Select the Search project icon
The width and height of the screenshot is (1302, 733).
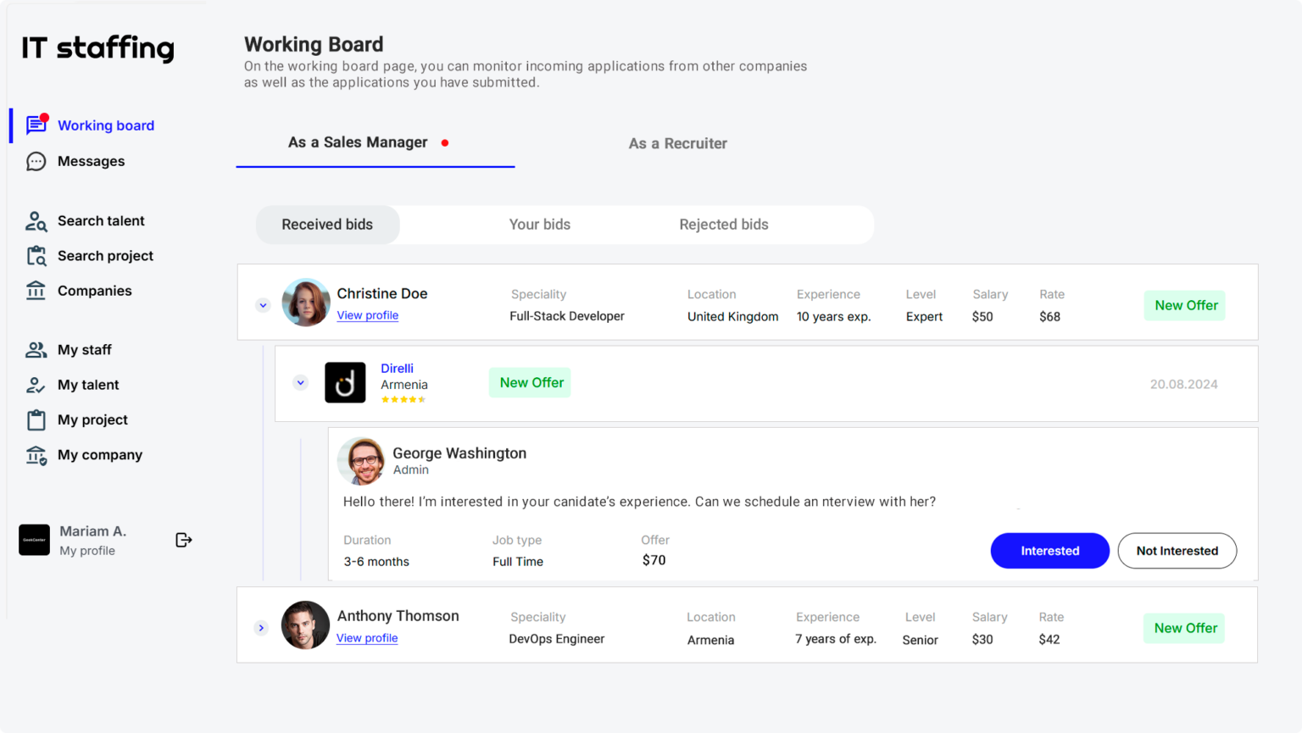[35, 256]
